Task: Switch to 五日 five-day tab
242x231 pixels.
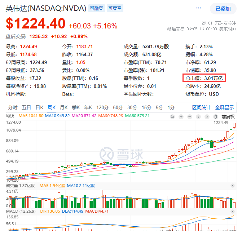Action: [x=26, y=107]
